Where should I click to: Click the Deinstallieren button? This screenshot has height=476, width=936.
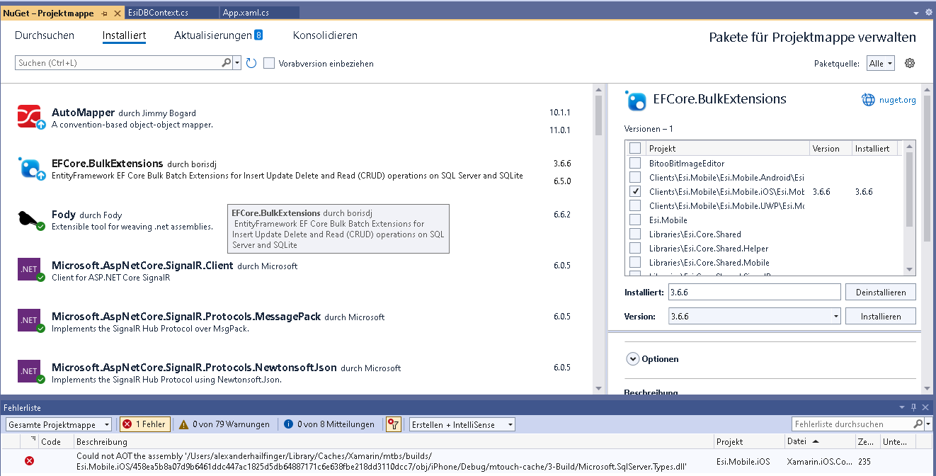880,291
